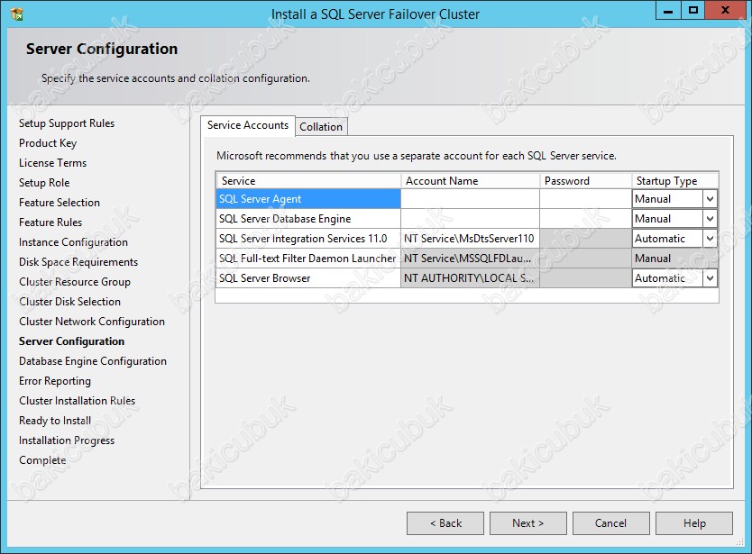
Task: Click License Terms step in sidebar
Action: pos(53,163)
